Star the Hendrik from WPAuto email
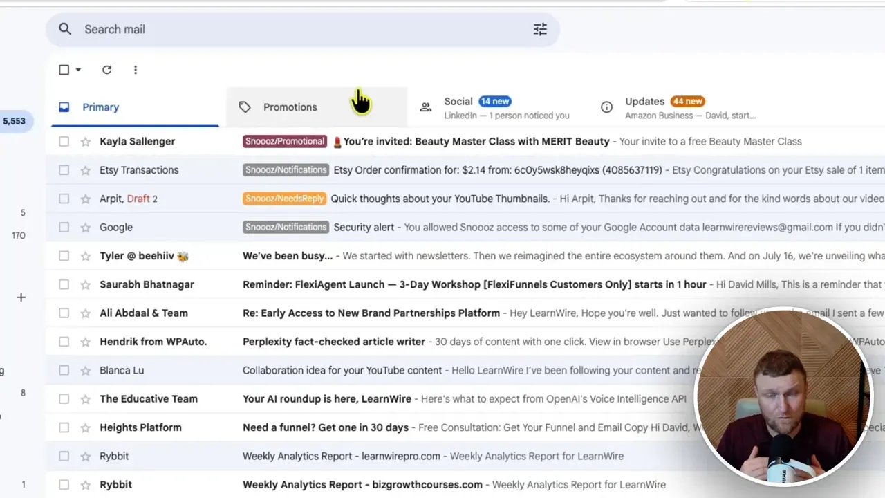Image resolution: width=885 pixels, height=498 pixels. pyautogui.click(x=86, y=342)
